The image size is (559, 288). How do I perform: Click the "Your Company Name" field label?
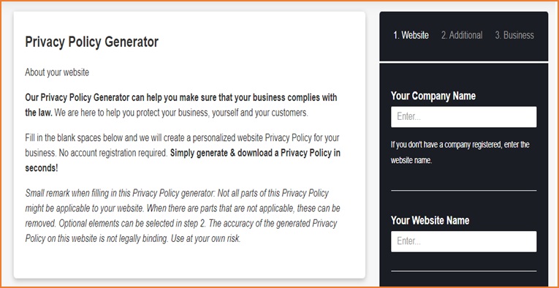tap(433, 96)
